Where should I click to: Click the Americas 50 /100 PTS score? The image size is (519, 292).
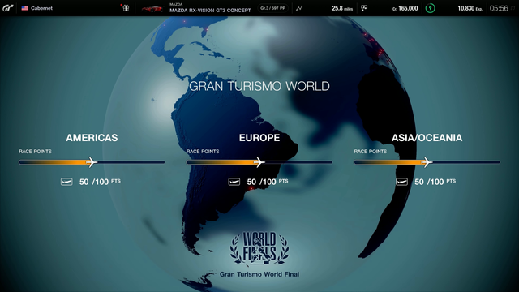click(x=100, y=182)
